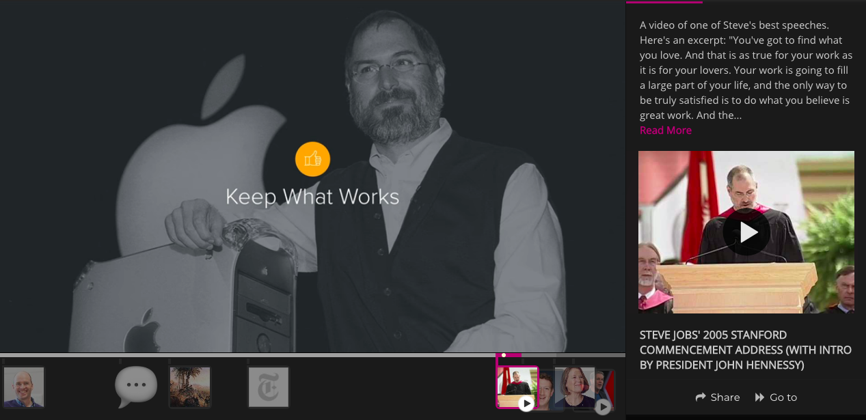Click the Share text label
The image size is (866, 420).
point(725,397)
